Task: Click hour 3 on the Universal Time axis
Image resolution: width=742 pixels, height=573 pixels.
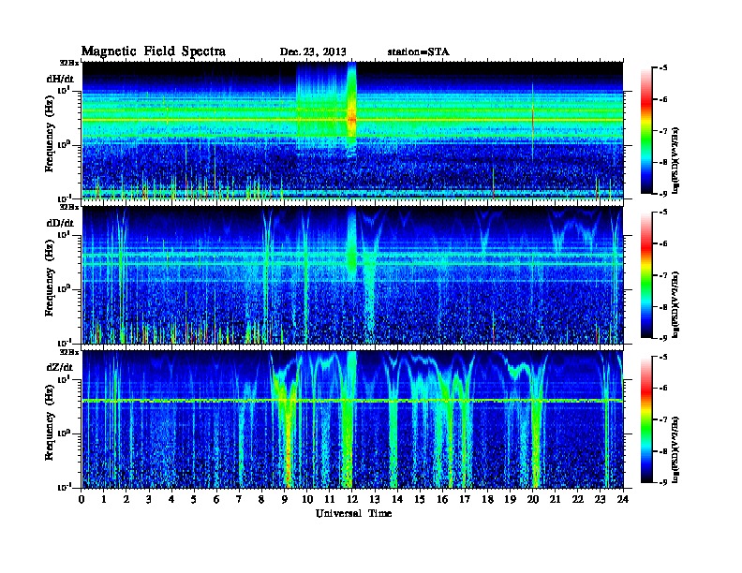Action: pos(150,499)
